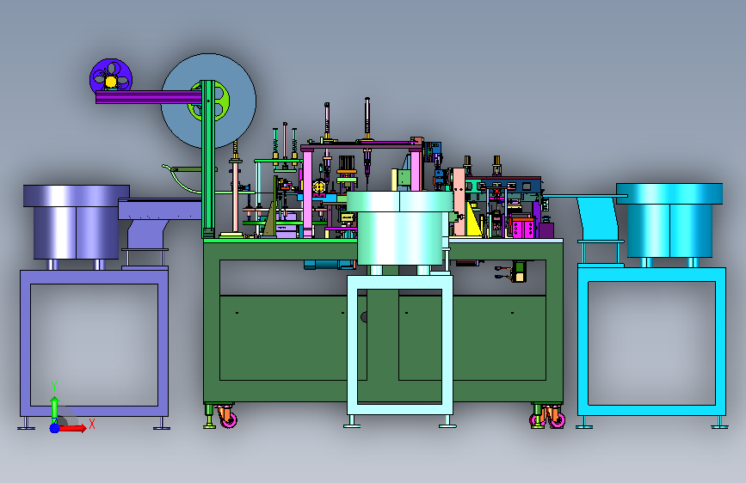
Task: Select the left green cabinet door panel
Action: click(x=293, y=338)
